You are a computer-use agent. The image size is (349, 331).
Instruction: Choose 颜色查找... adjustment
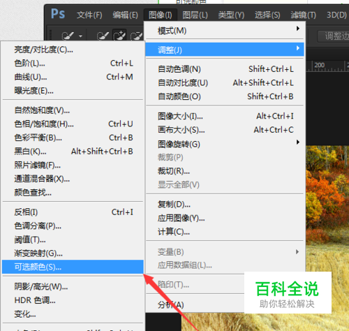click(x=73, y=193)
